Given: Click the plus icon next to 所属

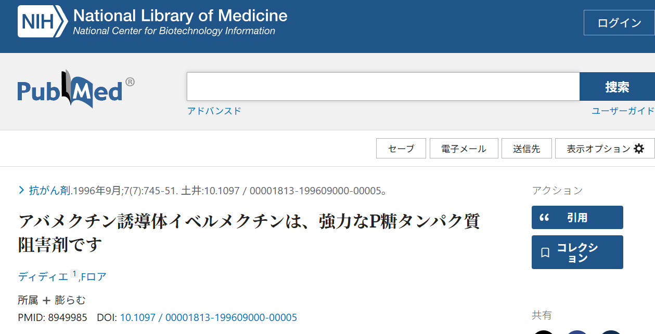Looking at the screenshot, I should (46, 300).
